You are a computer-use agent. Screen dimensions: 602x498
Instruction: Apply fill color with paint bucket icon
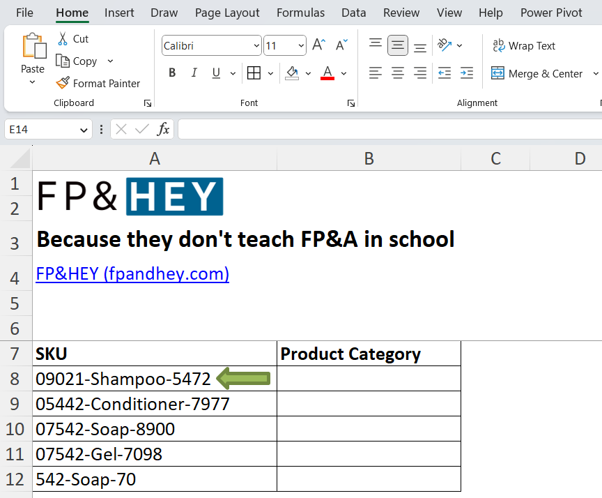point(292,73)
